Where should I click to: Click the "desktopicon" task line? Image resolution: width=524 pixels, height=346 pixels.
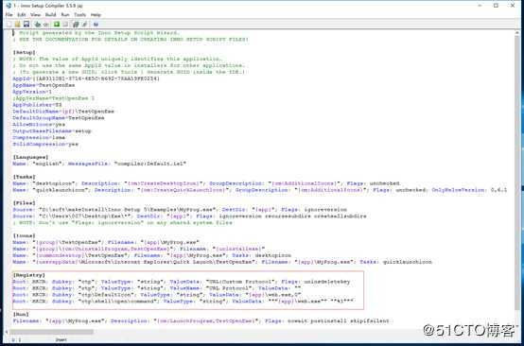206,183
